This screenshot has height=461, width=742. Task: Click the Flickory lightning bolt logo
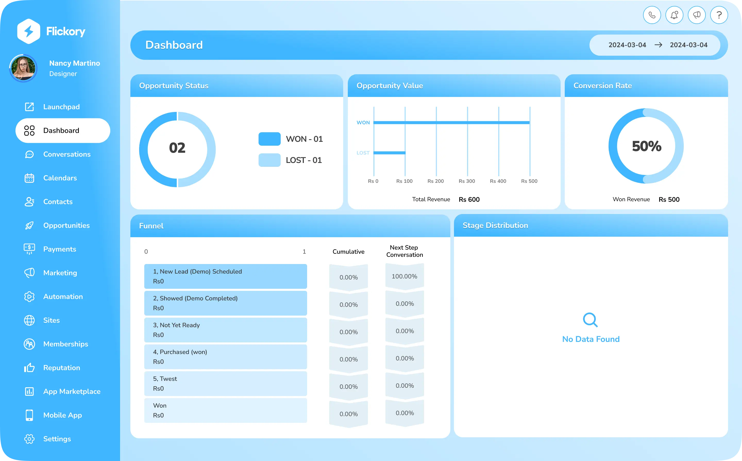(29, 31)
